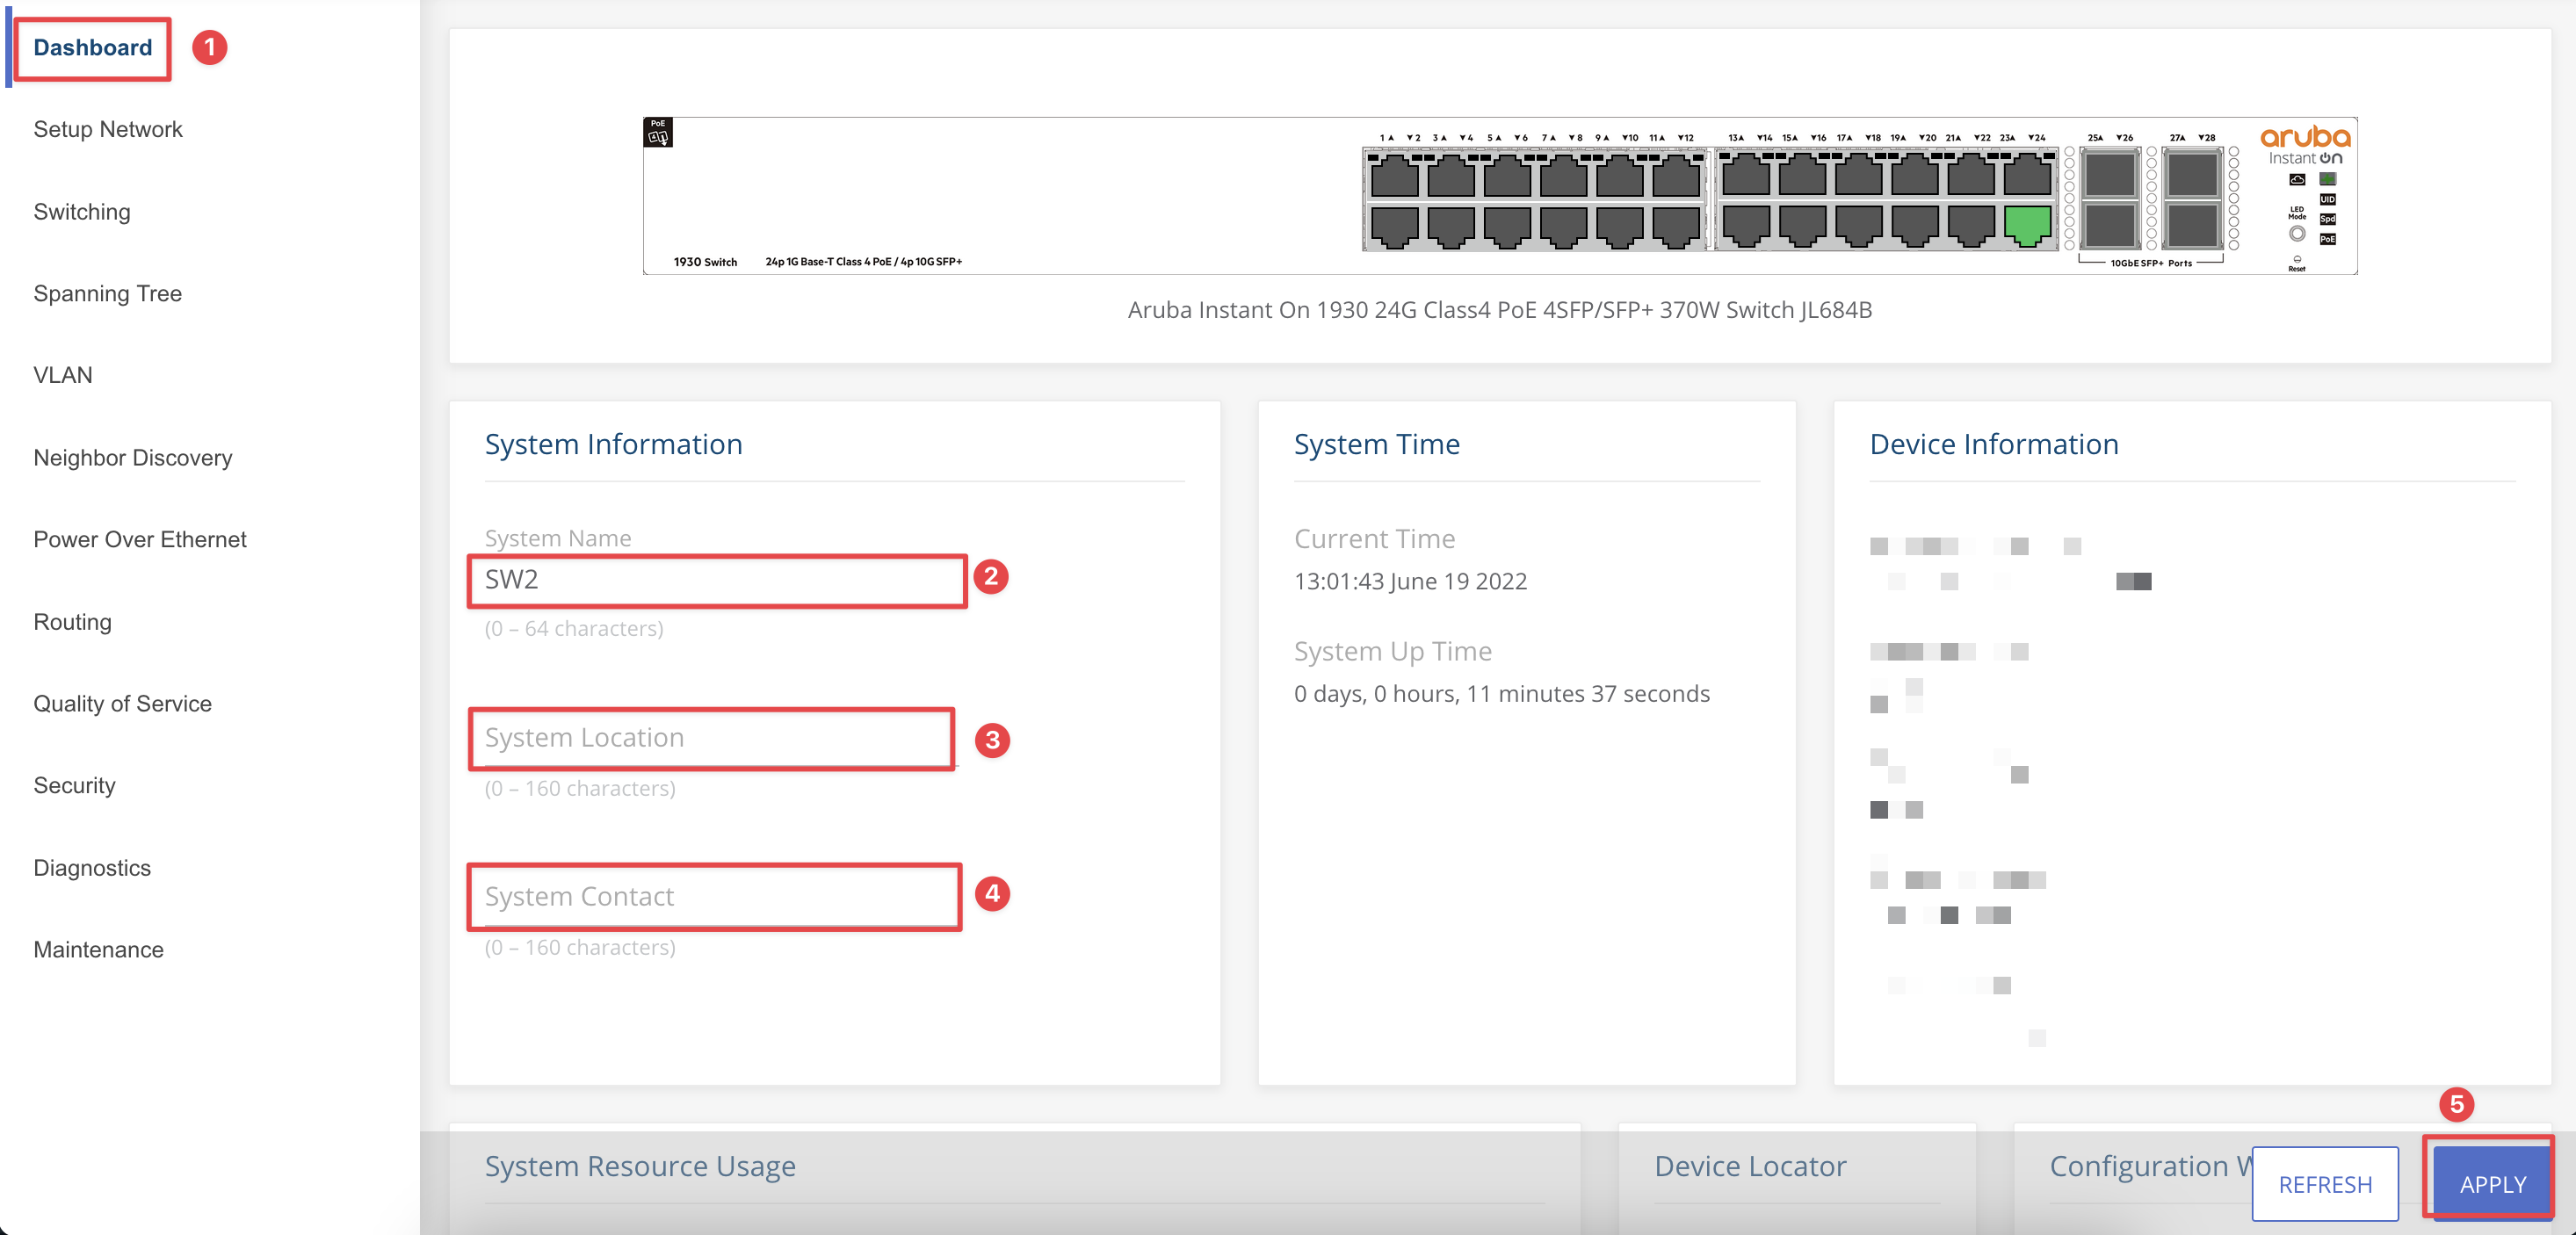The image size is (2576, 1235).
Task: Select port 12 on the switch graphic
Action: tap(1677, 227)
